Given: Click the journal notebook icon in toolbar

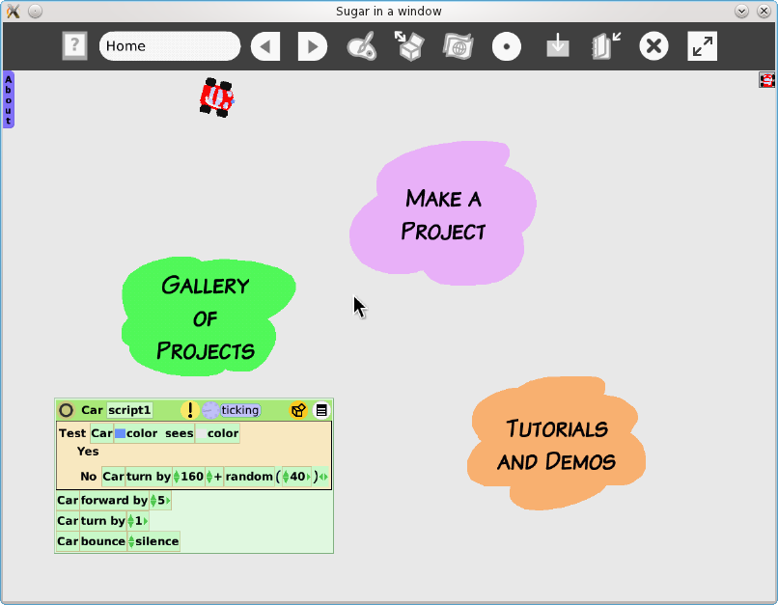Looking at the screenshot, I should tap(606, 46).
